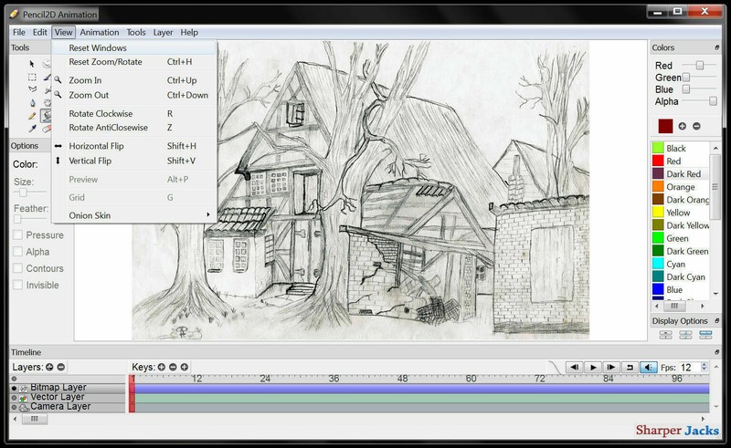
Task: Toggle Camera Layer visibility dot
Action: [x=14, y=408]
